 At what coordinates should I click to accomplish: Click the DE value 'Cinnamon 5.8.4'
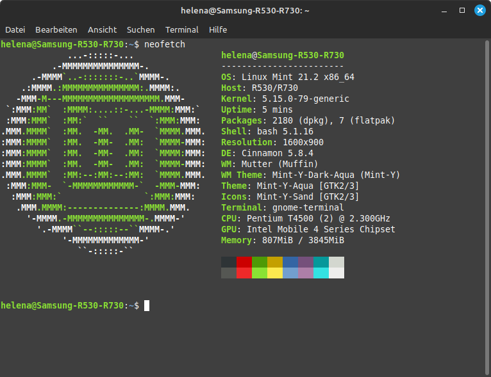pos(278,153)
